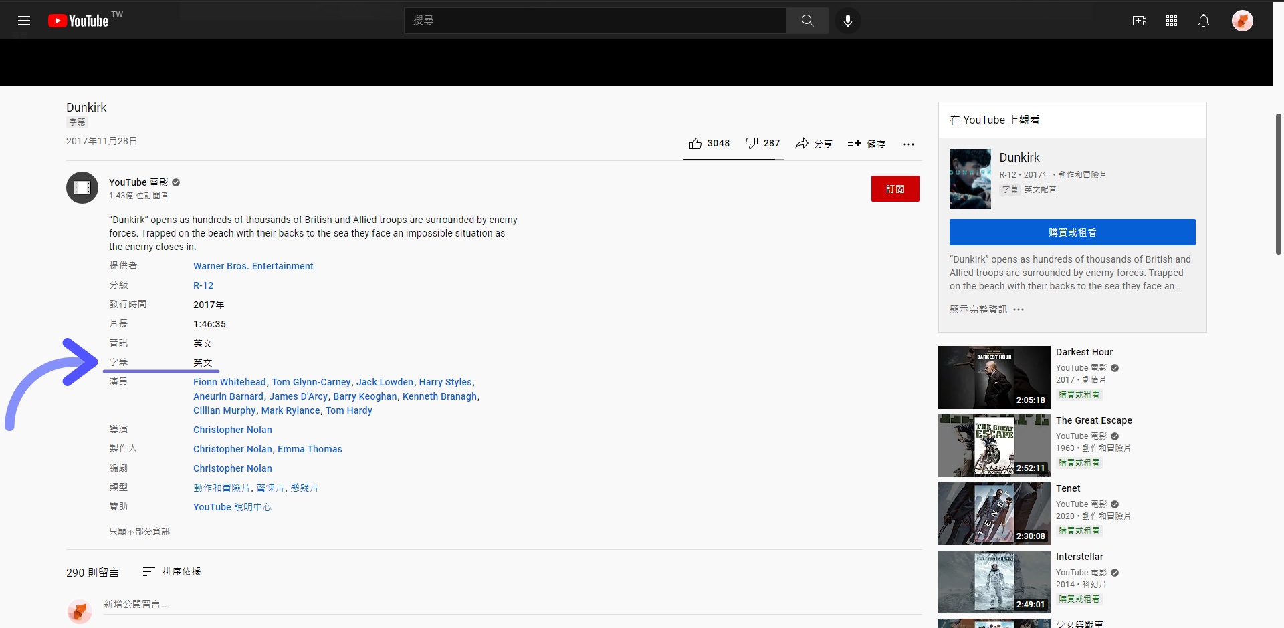Screen dimensions: 1284x628
Task: Open Jack Lowden cast link
Action: coord(385,382)
